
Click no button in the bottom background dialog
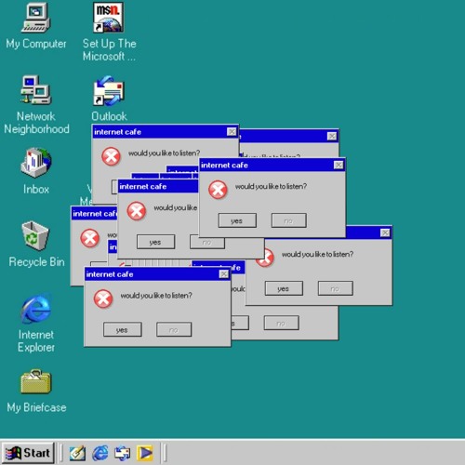(x=282, y=323)
